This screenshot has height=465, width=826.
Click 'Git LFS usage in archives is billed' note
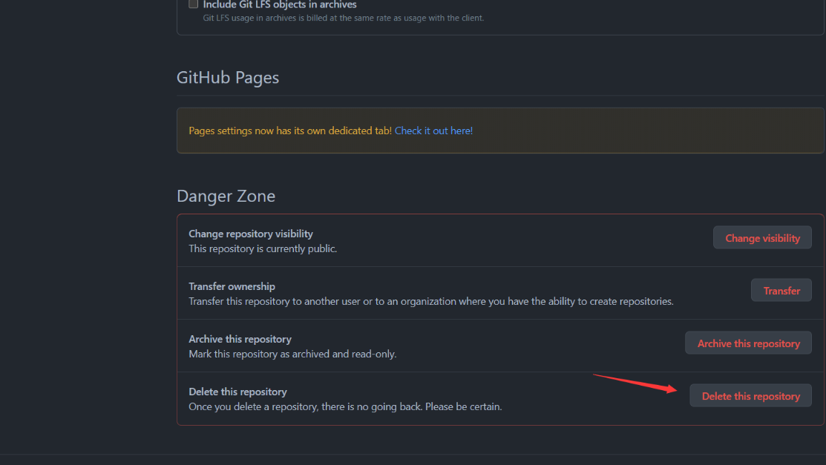[x=344, y=18]
